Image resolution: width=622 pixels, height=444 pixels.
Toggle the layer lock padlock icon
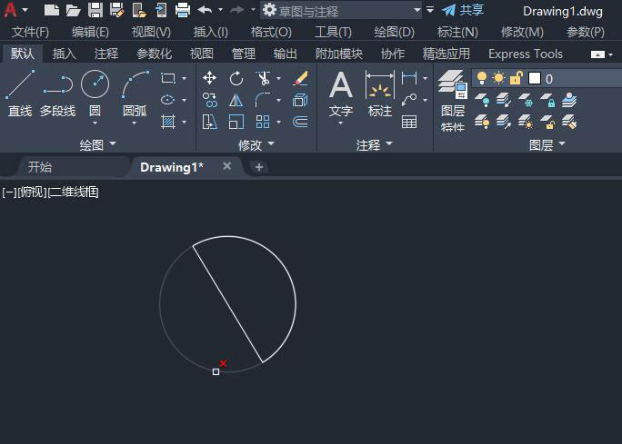coord(516,79)
